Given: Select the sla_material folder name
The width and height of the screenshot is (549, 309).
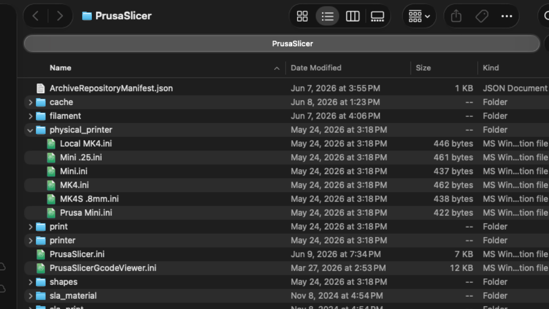Looking at the screenshot, I should click(x=73, y=296).
